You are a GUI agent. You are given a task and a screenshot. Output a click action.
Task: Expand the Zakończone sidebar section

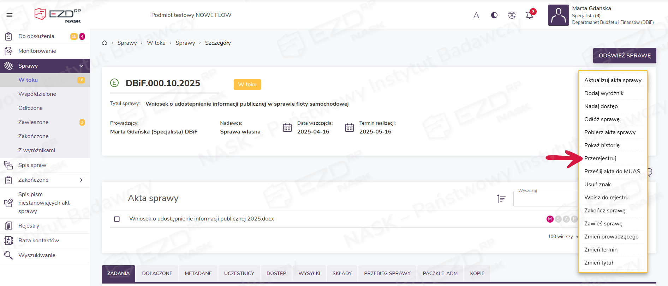coord(81,180)
